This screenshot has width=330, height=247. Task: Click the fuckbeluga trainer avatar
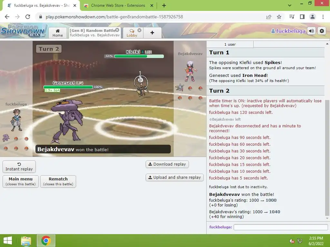16,120
